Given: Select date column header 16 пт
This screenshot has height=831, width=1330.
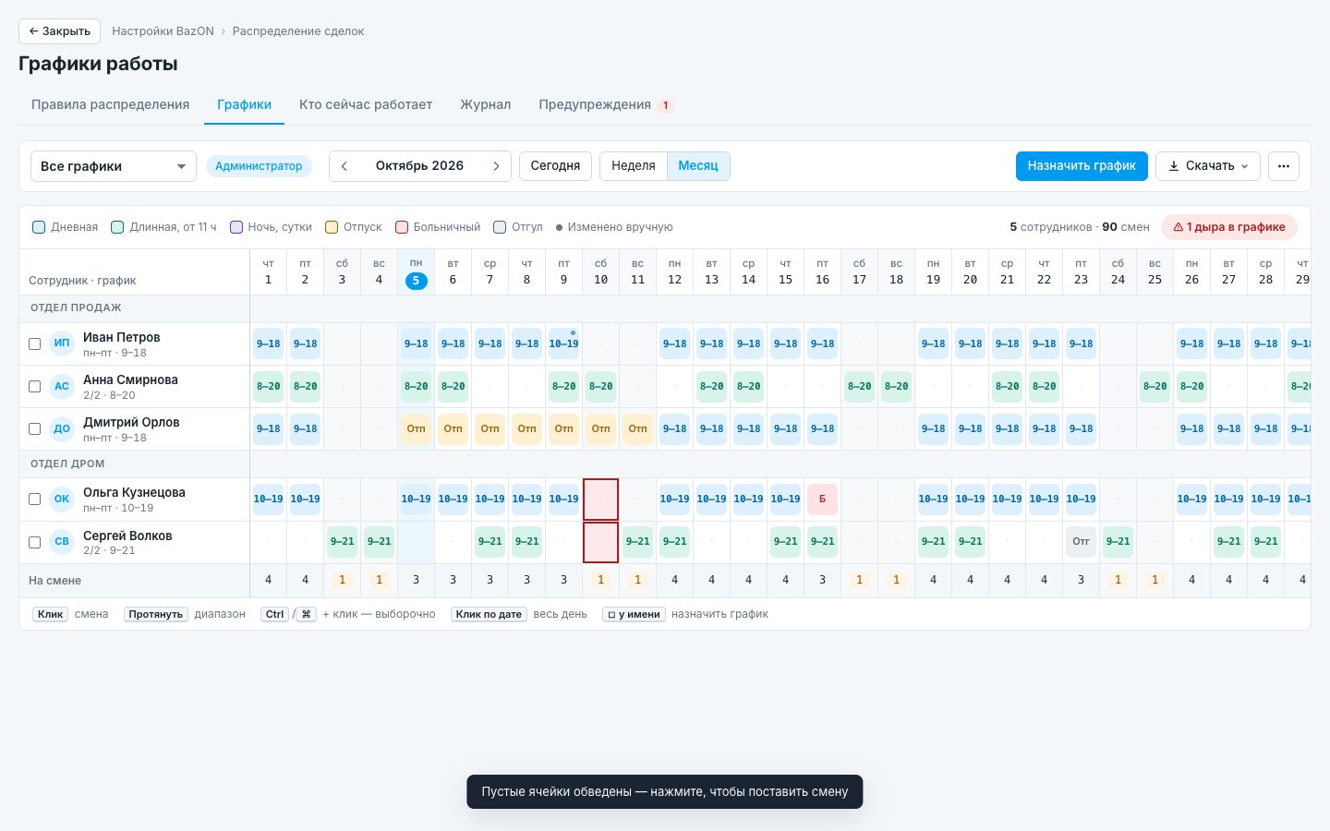Looking at the screenshot, I should click(x=822, y=272).
